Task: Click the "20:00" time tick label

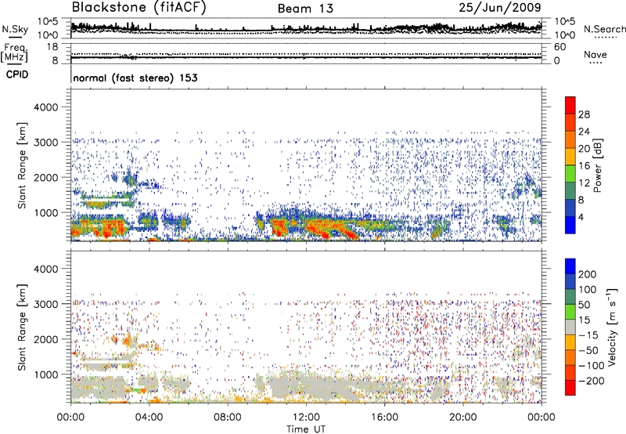Action: click(x=463, y=418)
